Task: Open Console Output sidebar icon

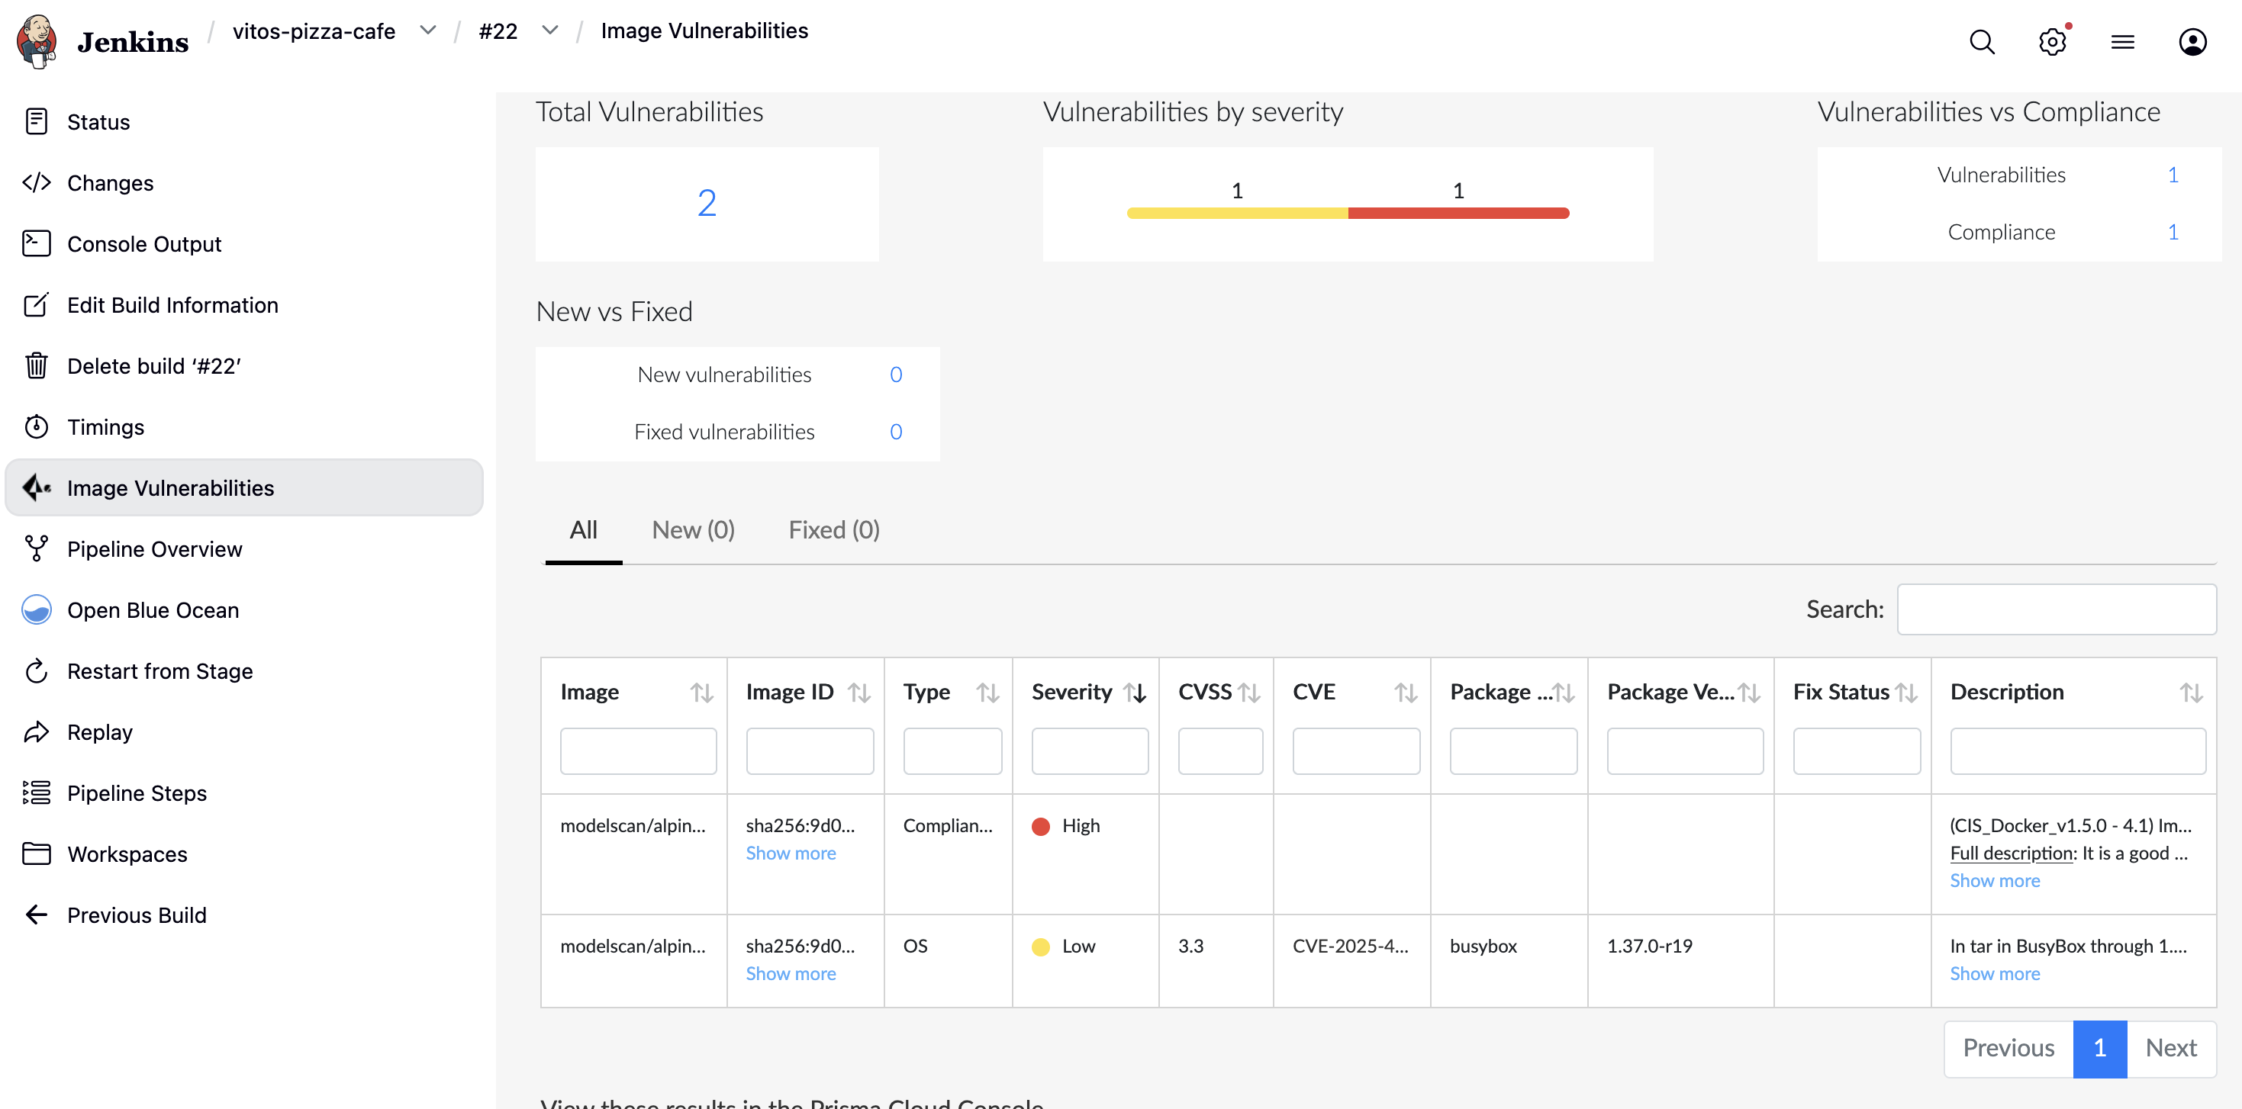Action: (x=37, y=243)
